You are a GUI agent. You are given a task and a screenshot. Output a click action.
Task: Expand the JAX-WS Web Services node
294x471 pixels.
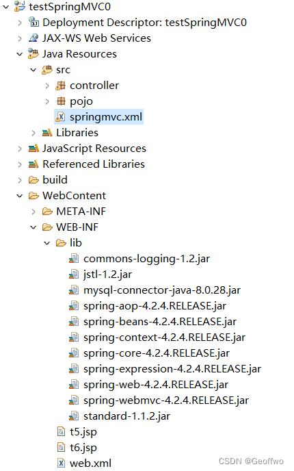click(x=20, y=38)
